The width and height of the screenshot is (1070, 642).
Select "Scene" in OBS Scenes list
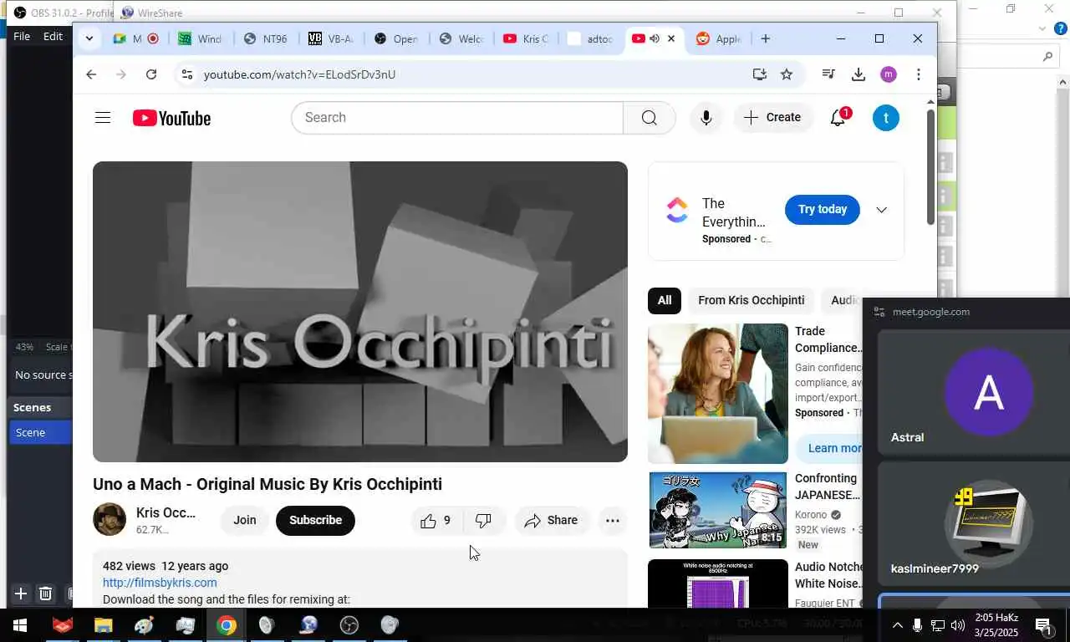(39, 432)
